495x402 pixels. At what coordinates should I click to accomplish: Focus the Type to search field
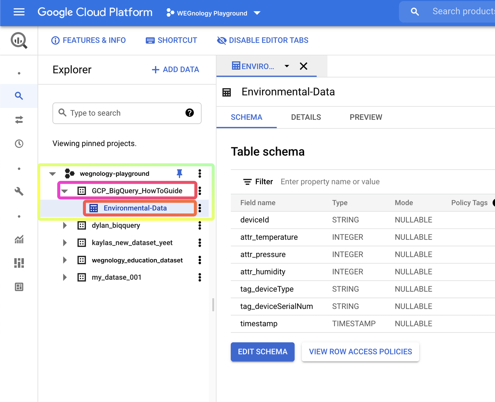coord(127,113)
